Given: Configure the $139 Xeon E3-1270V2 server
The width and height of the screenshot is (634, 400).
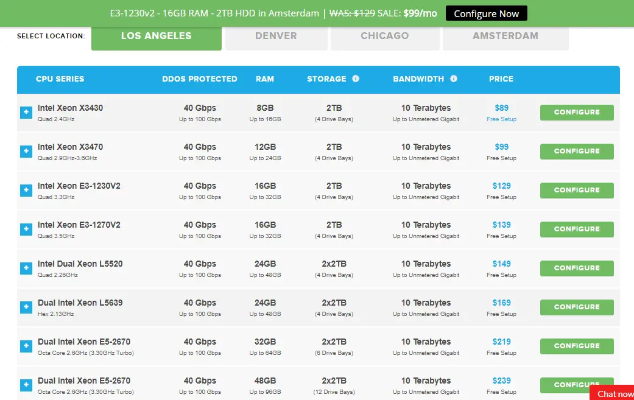Looking at the screenshot, I should click(x=577, y=229).
